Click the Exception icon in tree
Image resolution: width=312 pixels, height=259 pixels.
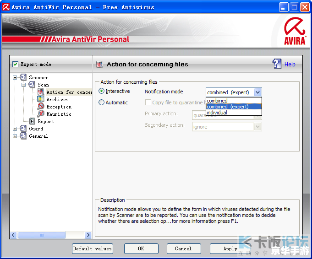[x=41, y=107]
